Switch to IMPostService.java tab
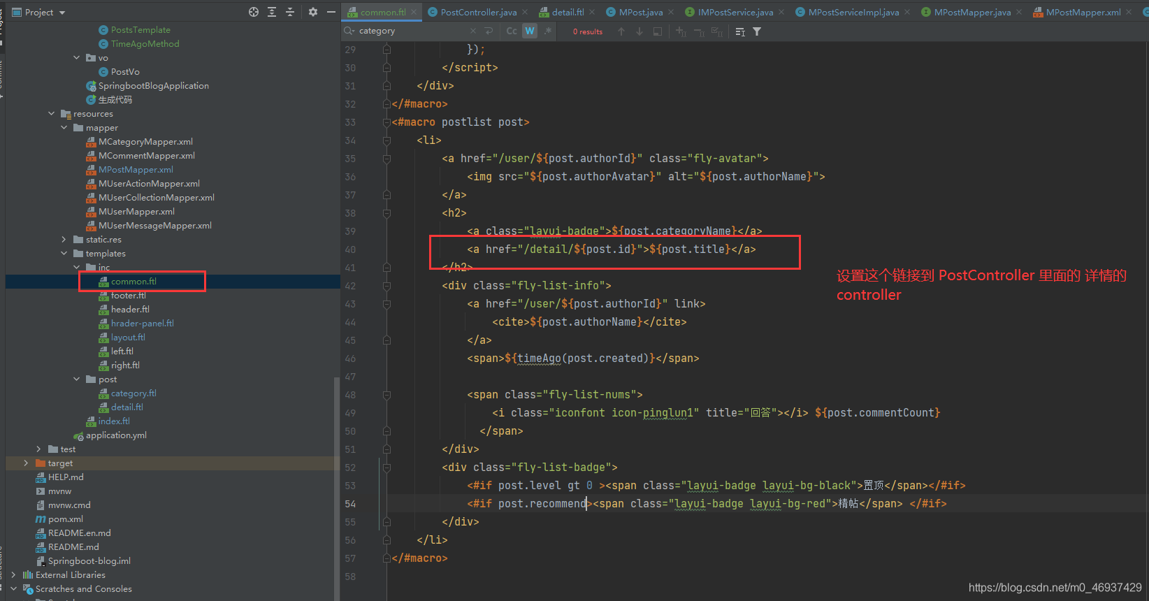The width and height of the screenshot is (1149, 601). point(735,12)
